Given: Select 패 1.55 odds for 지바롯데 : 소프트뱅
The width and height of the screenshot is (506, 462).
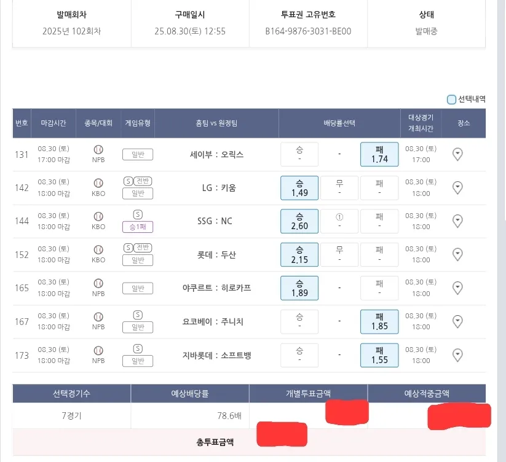Looking at the screenshot, I should pos(379,355).
